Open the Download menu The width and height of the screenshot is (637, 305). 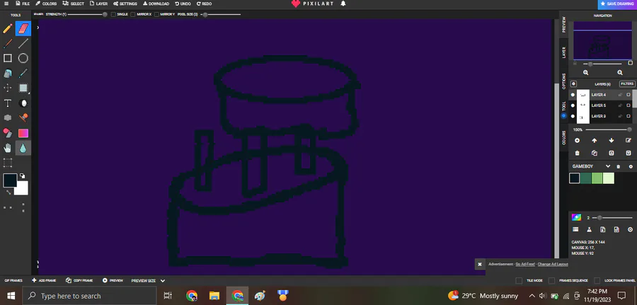pos(156,4)
